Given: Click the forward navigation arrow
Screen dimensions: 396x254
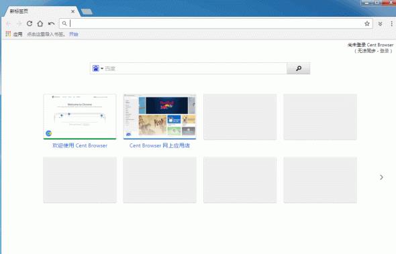Looking at the screenshot, I should coord(19,23).
